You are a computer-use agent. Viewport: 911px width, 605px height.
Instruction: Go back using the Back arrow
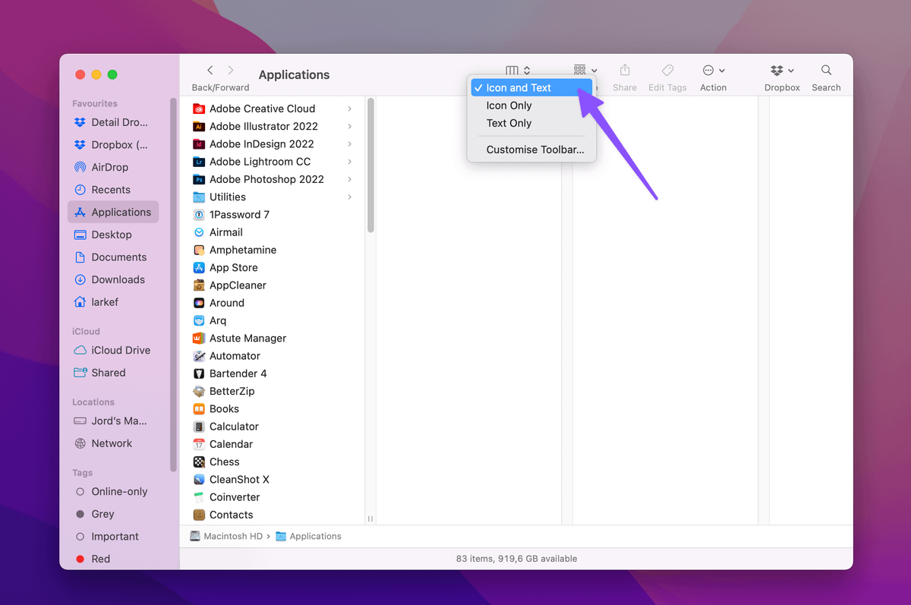(x=210, y=71)
